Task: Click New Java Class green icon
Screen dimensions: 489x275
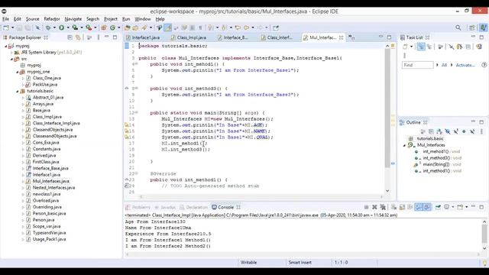Action: 112,27
